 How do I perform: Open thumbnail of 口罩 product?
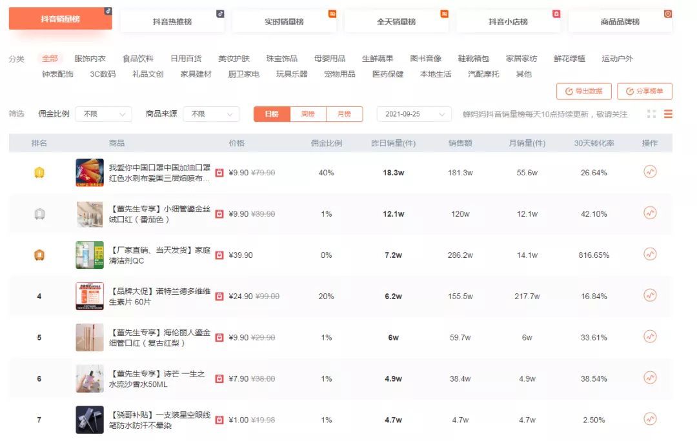(x=89, y=173)
